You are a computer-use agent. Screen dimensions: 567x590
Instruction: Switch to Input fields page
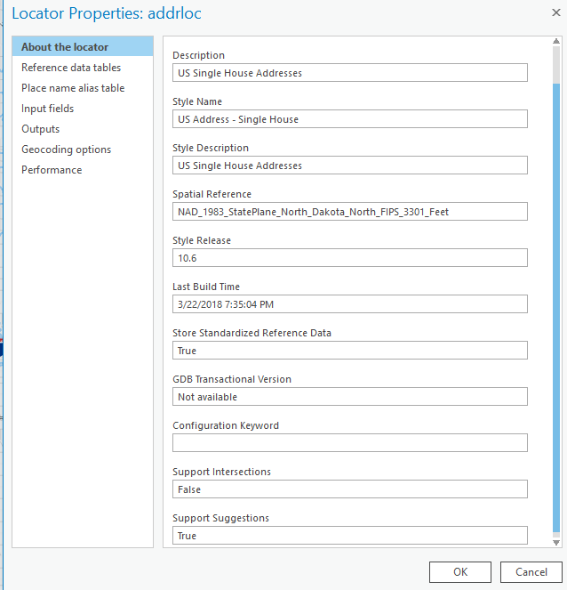[x=48, y=109]
